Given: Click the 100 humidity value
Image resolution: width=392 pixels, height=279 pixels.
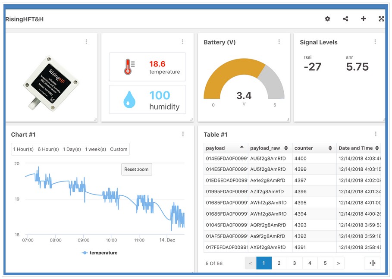Looking at the screenshot, I should click(x=160, y=95).
